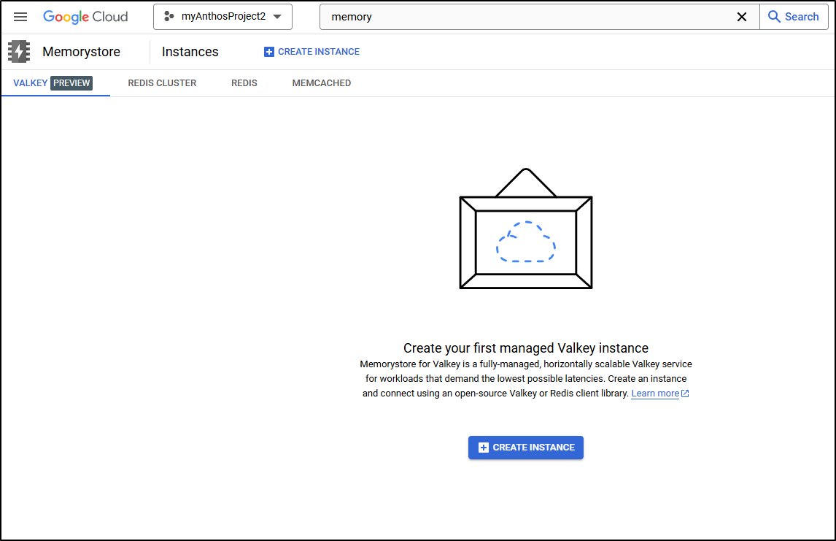The height and width of the screenshot is (541, 836).
Task: Click the framed cloud illustration
Action: coord(526,229)
